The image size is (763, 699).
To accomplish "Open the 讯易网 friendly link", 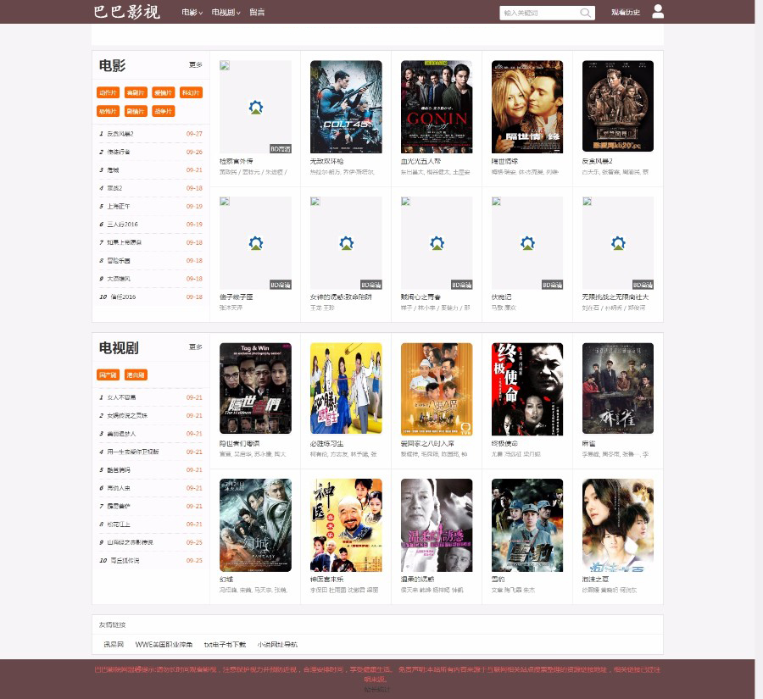I will [114, 645].
